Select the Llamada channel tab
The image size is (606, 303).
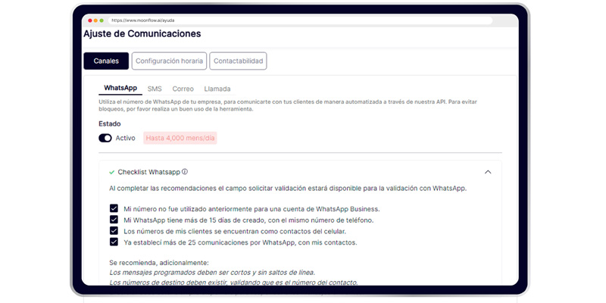217,89
